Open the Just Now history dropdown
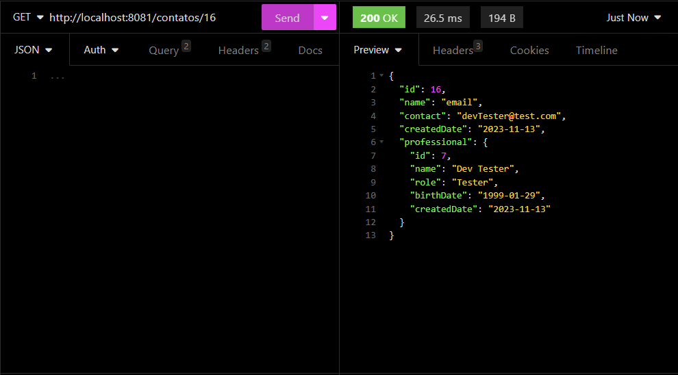Viewport: 678px width, 375px height. tap(633, 18)
